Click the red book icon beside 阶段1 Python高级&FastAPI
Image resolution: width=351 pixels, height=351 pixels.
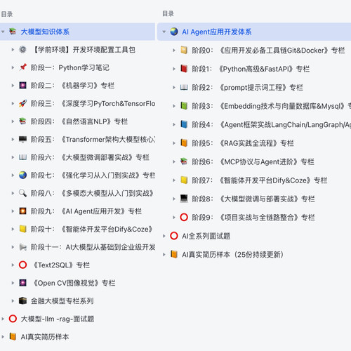(x=184, y=69)
